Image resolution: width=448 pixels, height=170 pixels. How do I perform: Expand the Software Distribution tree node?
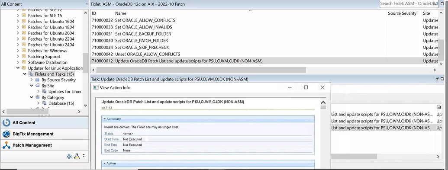coord(18,62)
